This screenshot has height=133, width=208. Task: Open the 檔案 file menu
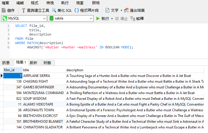click(x=5, y=3)
